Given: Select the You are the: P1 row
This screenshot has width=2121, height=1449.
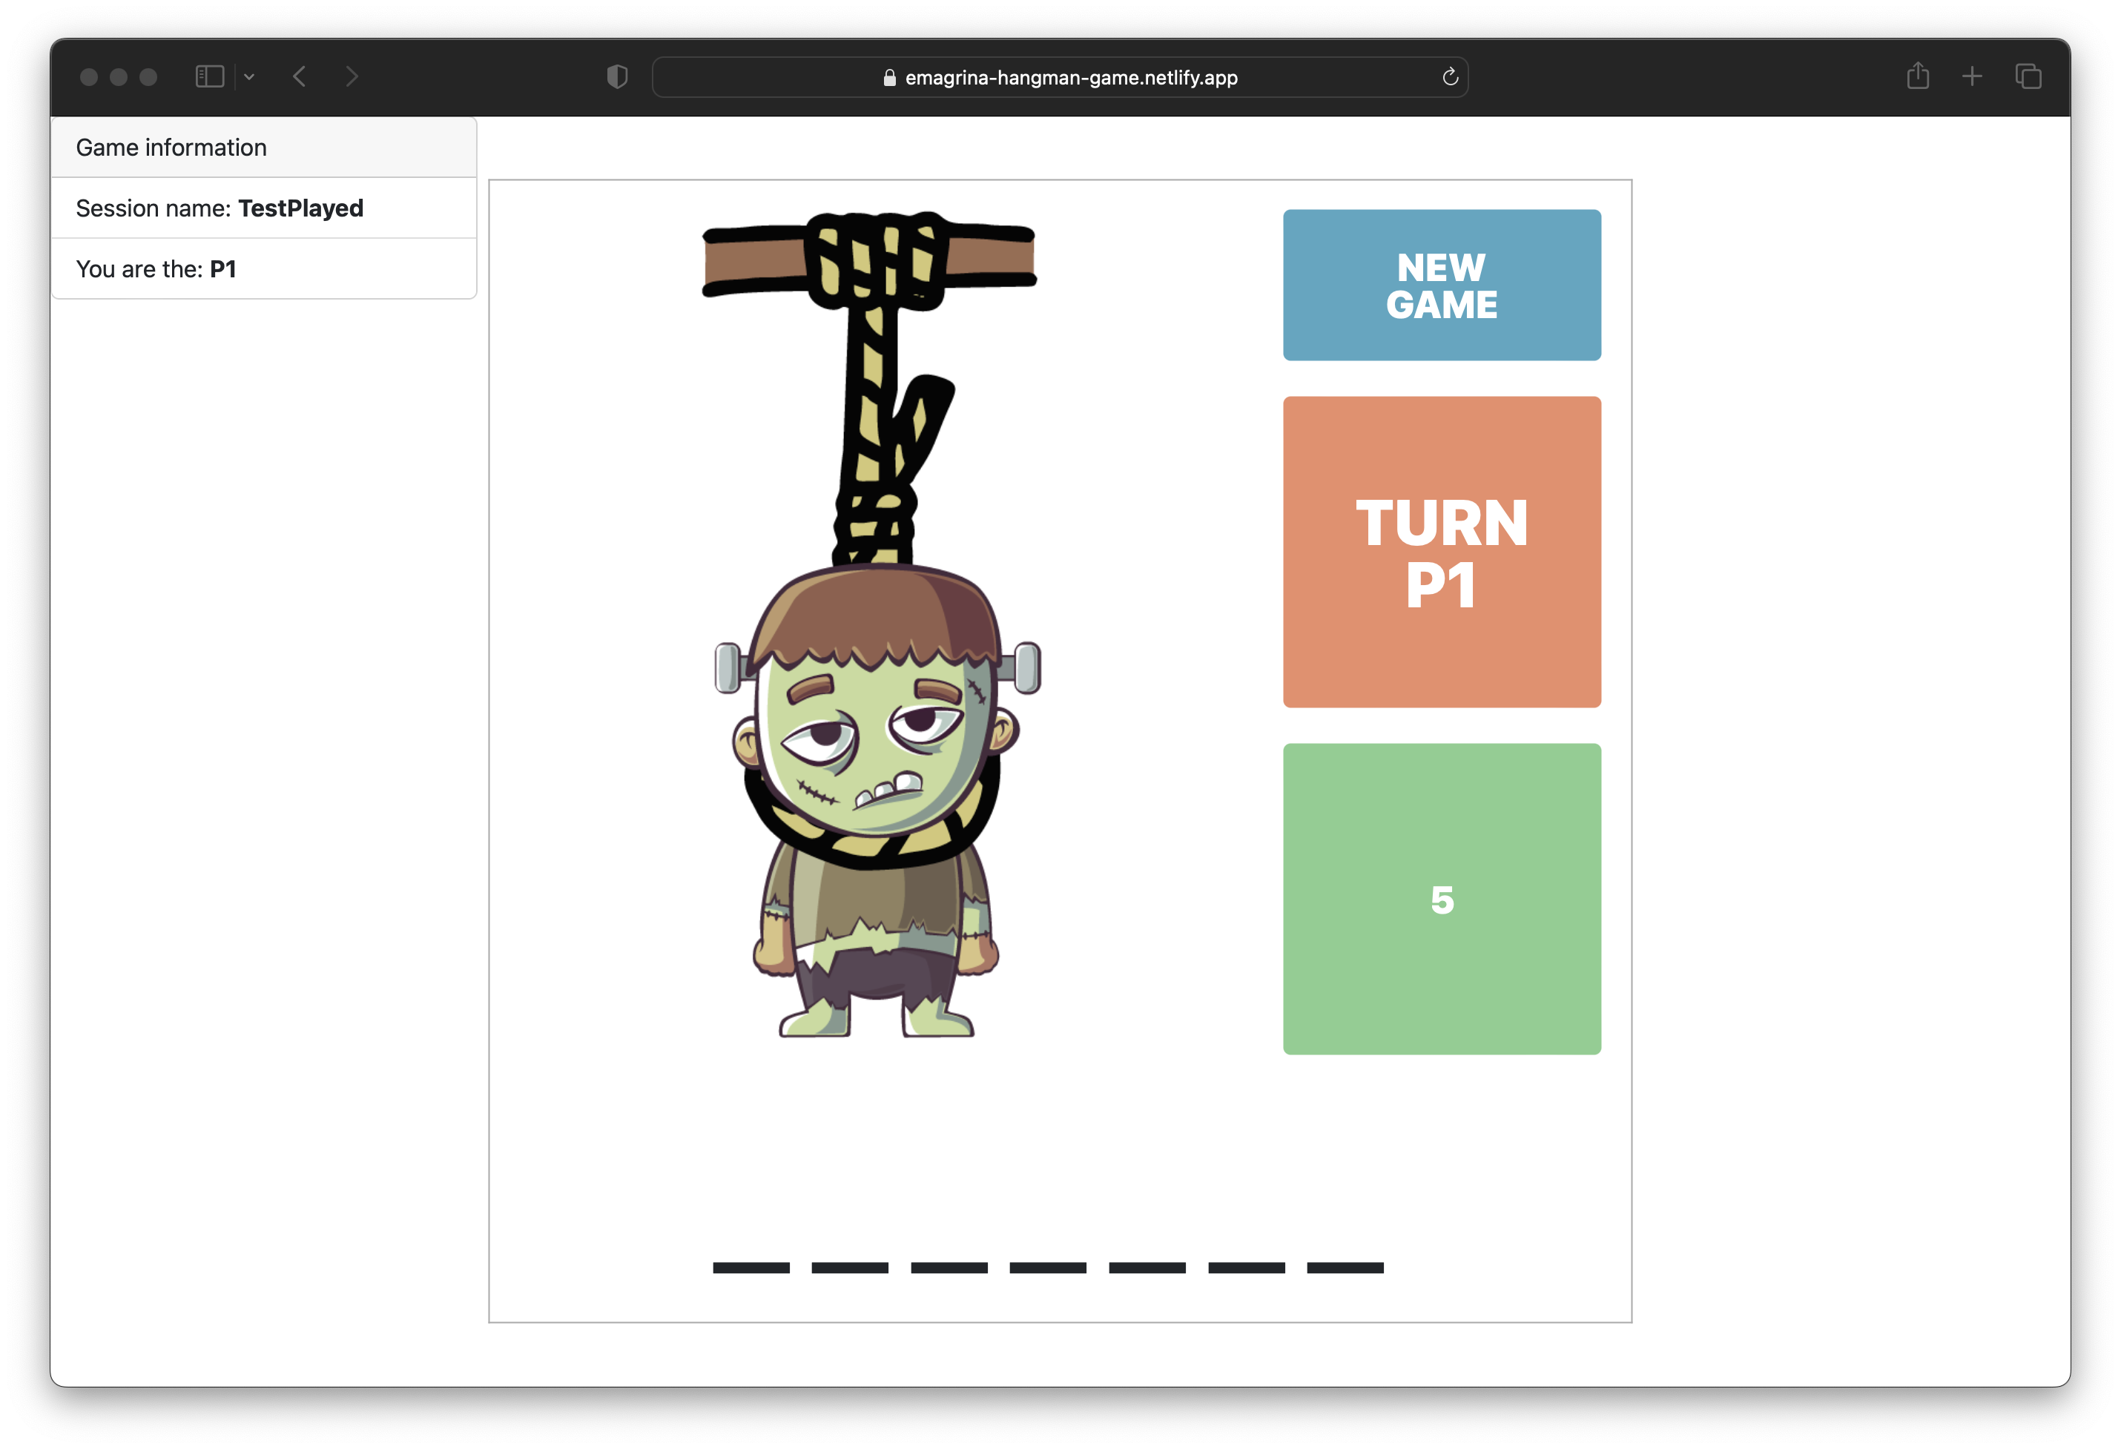Looking at the screenshot, I should point(264,269).
